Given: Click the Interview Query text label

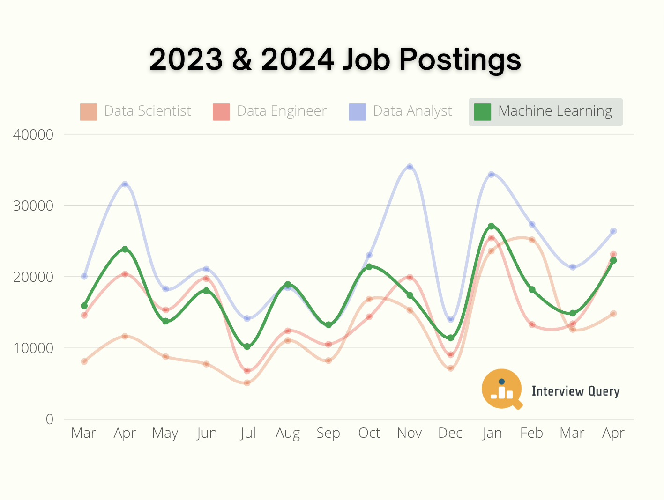Looking at the screenshot, I should (575, 391).
